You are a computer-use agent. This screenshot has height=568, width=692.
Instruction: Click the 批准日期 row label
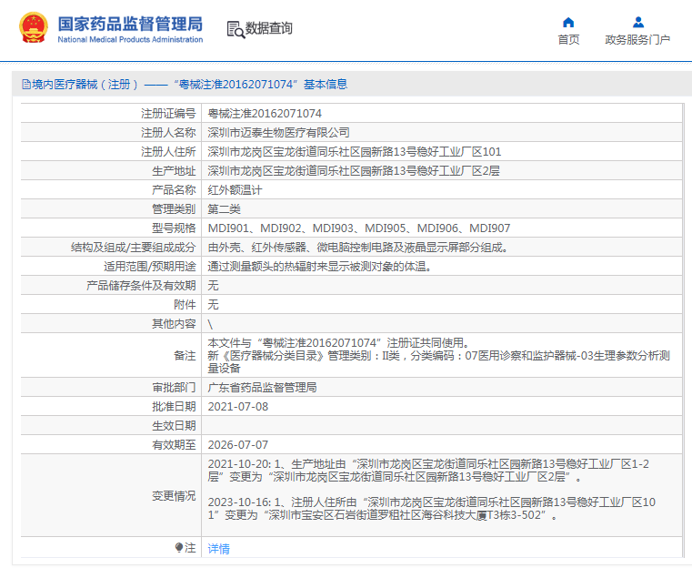click(x=174, y=406)
